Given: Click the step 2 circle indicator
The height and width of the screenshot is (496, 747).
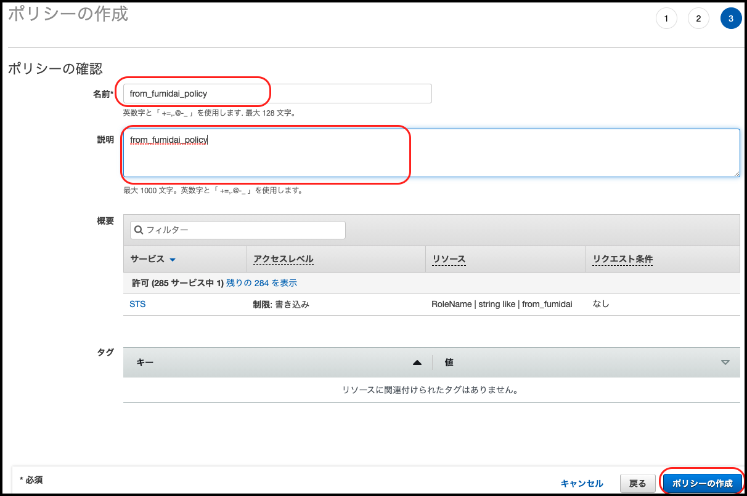Looking at the screenshot, I should coord(698,18).
